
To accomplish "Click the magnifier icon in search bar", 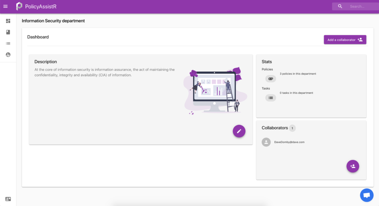I will (x=340, y=6).
